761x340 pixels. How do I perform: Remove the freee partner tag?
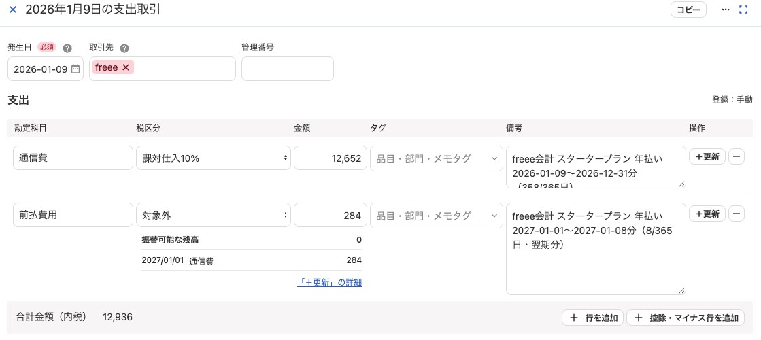tap(125, 68)
